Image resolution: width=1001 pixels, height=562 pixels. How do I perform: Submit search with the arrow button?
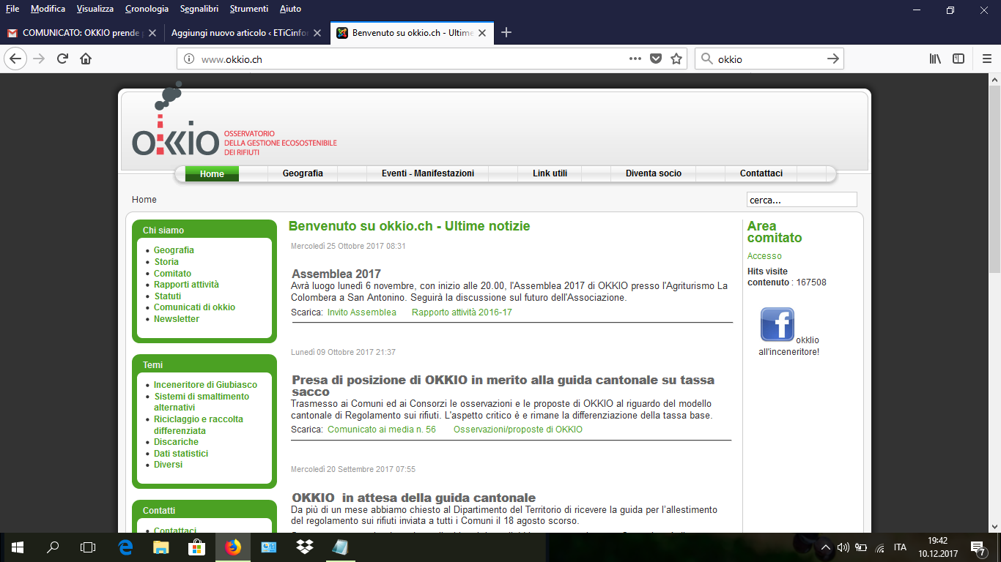click(832, 59)
